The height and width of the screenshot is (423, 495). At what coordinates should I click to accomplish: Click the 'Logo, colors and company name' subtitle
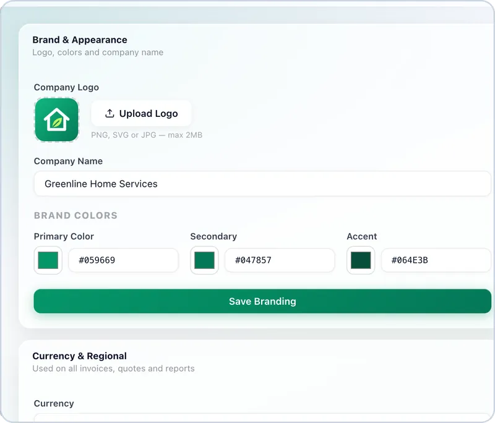coord(98,53)
